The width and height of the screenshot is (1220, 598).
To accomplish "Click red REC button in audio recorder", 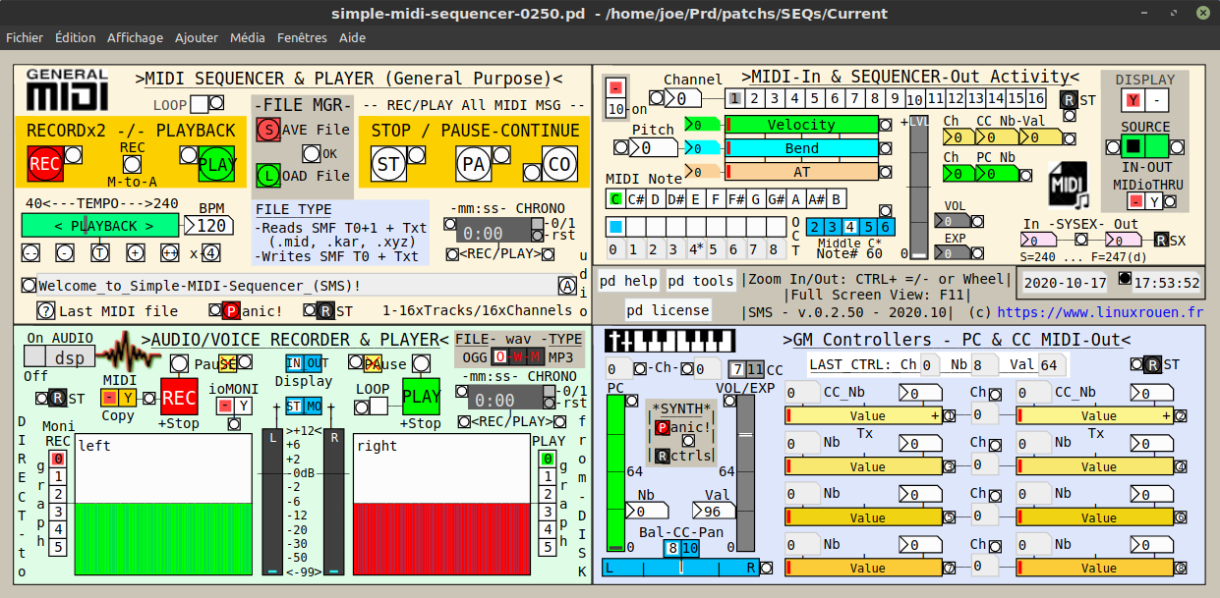I will (179, 397).
